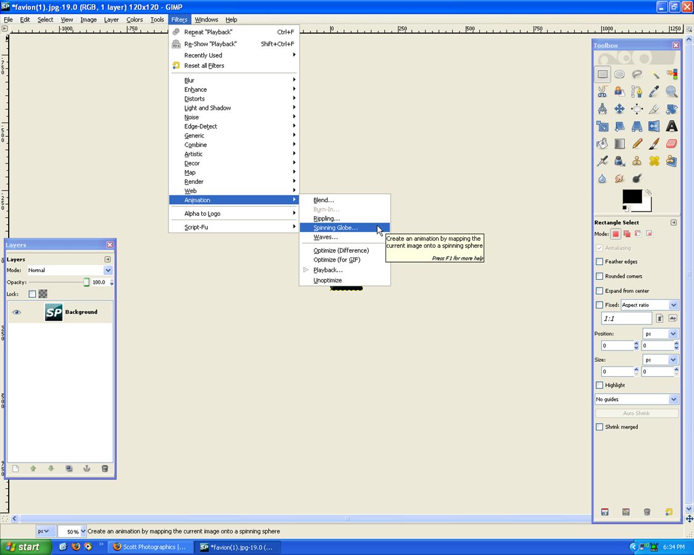The width and height of the screenshot is (694, 555).
Task: Enable Expand from center checkbox
Action: pos(599,291)
